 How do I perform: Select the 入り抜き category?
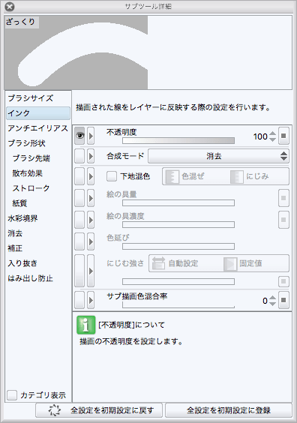tap(22, 263)
